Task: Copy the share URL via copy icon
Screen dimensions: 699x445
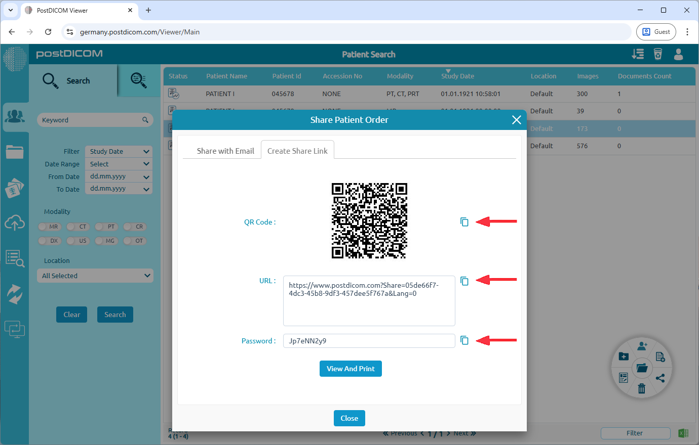Action: (x=464, y=281)
